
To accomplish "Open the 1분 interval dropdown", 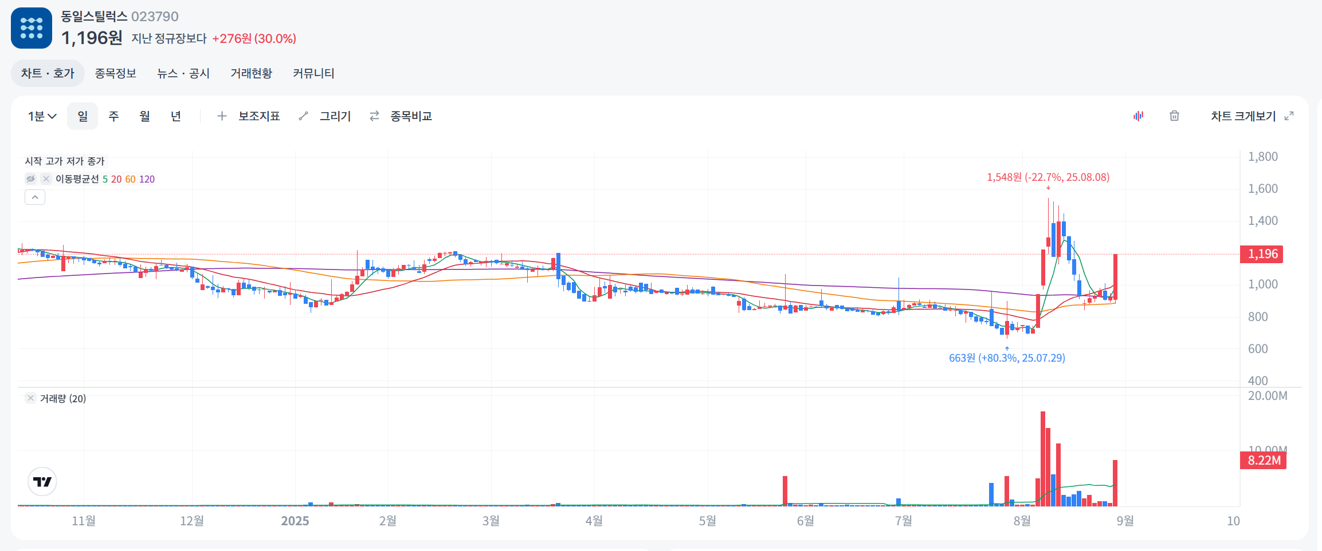I will (42, 116).
